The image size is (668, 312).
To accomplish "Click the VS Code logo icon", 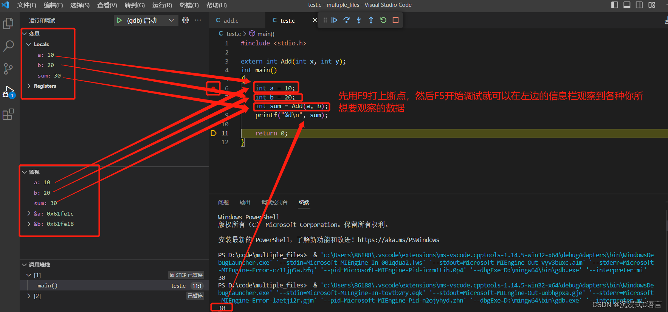I will (x=6, y=5).
